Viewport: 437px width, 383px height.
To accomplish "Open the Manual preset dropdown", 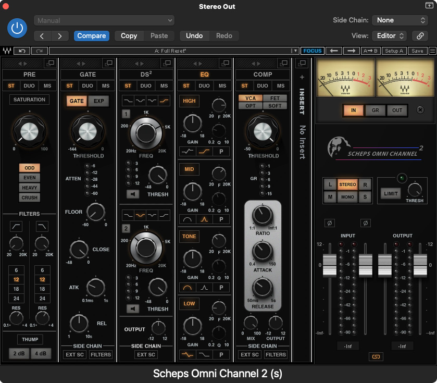I will click(x=104, y=20).
